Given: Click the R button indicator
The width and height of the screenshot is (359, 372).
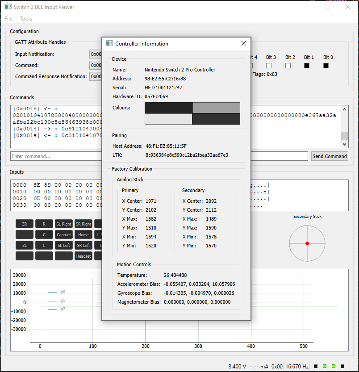Looking at the screenshot, I should point(44,224).
